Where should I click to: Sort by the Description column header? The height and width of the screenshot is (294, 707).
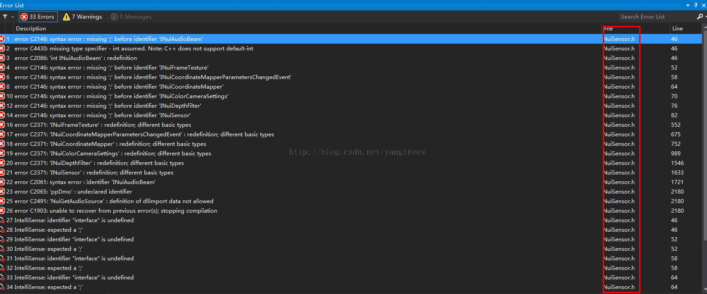coord(31,29)
